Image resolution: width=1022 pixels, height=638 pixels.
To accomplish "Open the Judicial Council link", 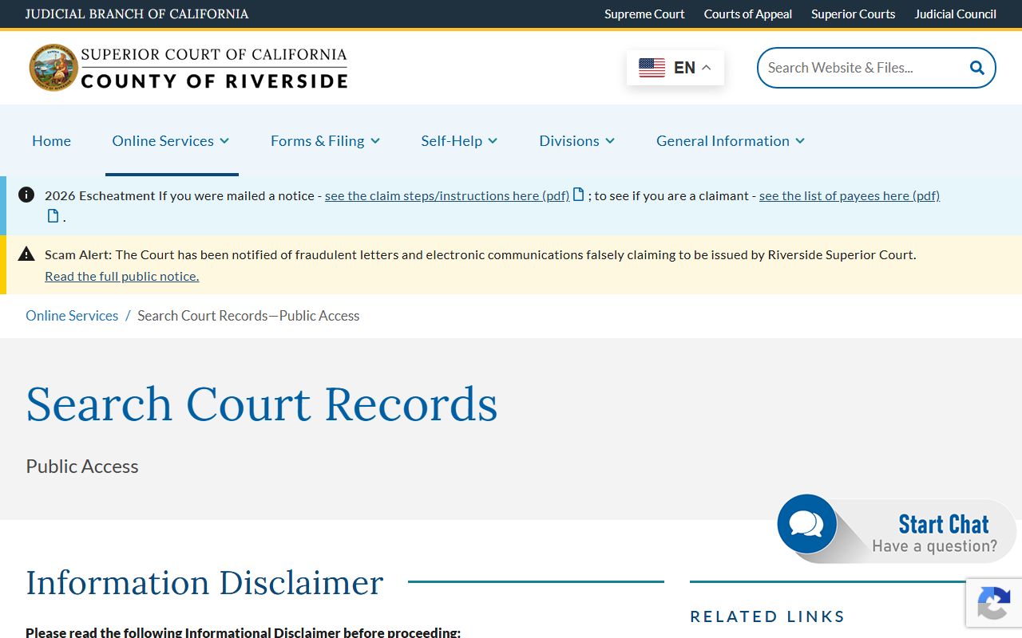I will tap(955, 14).
